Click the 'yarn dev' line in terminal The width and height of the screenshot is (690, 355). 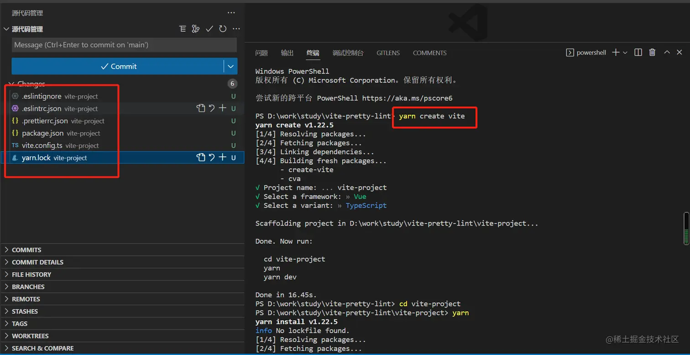tap(280, 277)
